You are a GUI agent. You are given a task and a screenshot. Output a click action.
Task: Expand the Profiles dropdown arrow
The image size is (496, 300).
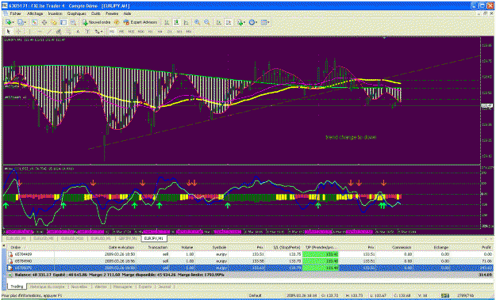click(25, 23)
